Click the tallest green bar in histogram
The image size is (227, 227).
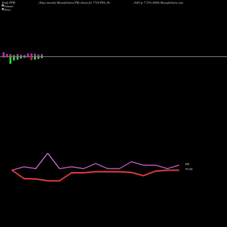tap(10, 60)
